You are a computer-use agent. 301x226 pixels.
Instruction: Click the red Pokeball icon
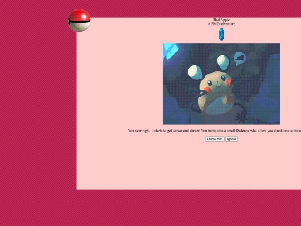click(x=79, y=21)
